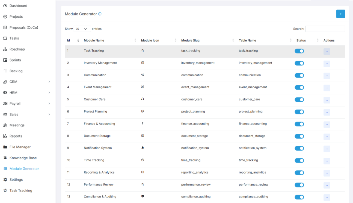Sort table by Module Name column
Screen dimensions: 353x203
click(94, 40)
